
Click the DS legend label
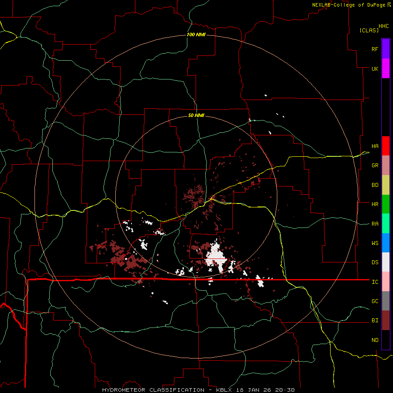point(375,262)
